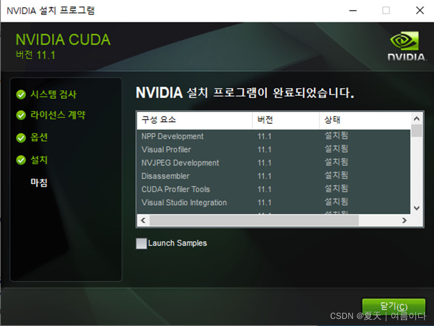
Task: Click the green checkmark beside 옵션
Action: pyautogui.click(x=21, y=138)
